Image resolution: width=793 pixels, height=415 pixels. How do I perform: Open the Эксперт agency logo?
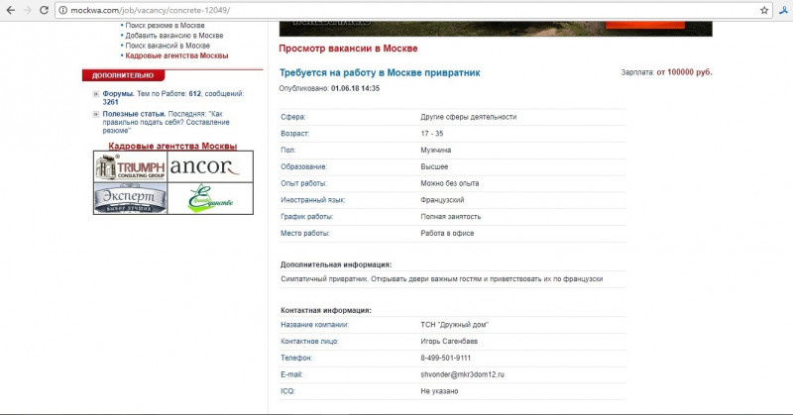click(131, 198)
